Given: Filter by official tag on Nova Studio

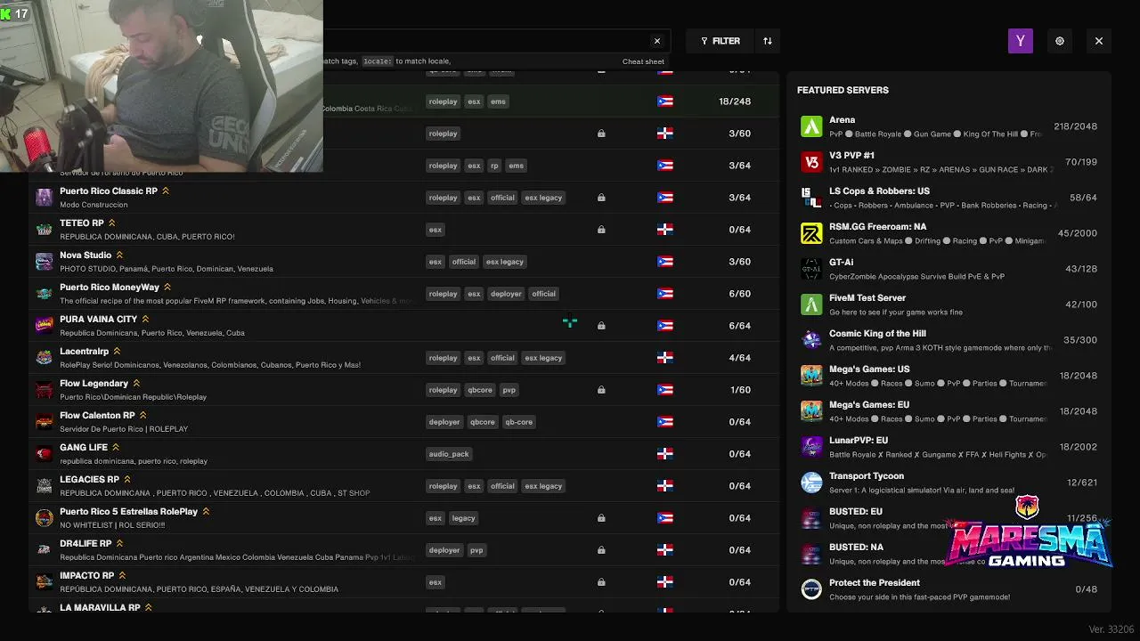Looking at the screenshot, I should click(x=464, y=262).
